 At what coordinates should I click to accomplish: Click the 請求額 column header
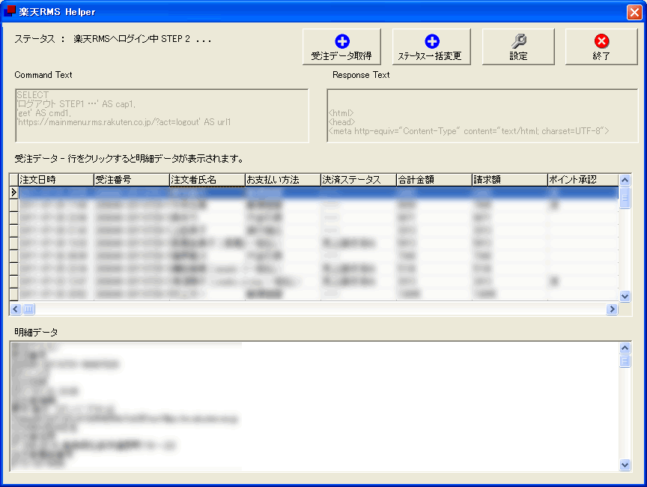(x=509, y=180)
